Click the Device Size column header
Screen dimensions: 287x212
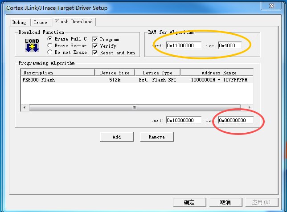pyautogui.click(x=114, y=73)
